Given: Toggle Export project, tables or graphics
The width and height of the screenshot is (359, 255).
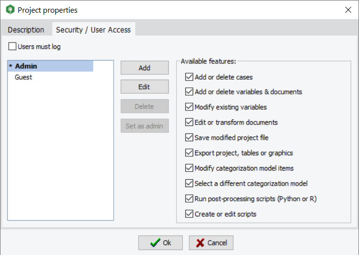Looking at the screenshot, I should pos(189,153).
